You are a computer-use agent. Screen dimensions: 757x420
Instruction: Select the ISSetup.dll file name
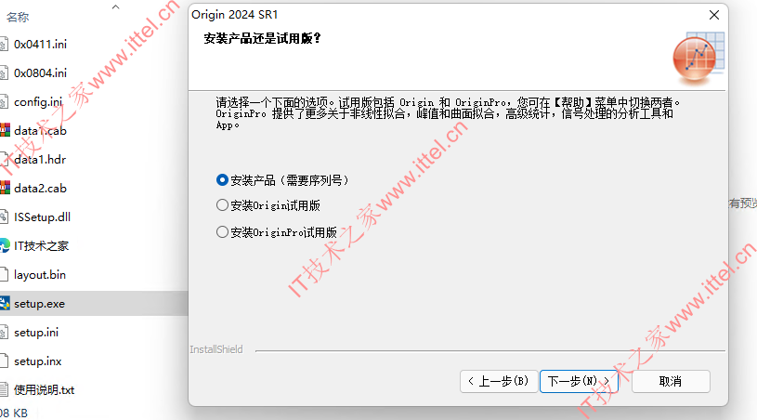[42, 217]
